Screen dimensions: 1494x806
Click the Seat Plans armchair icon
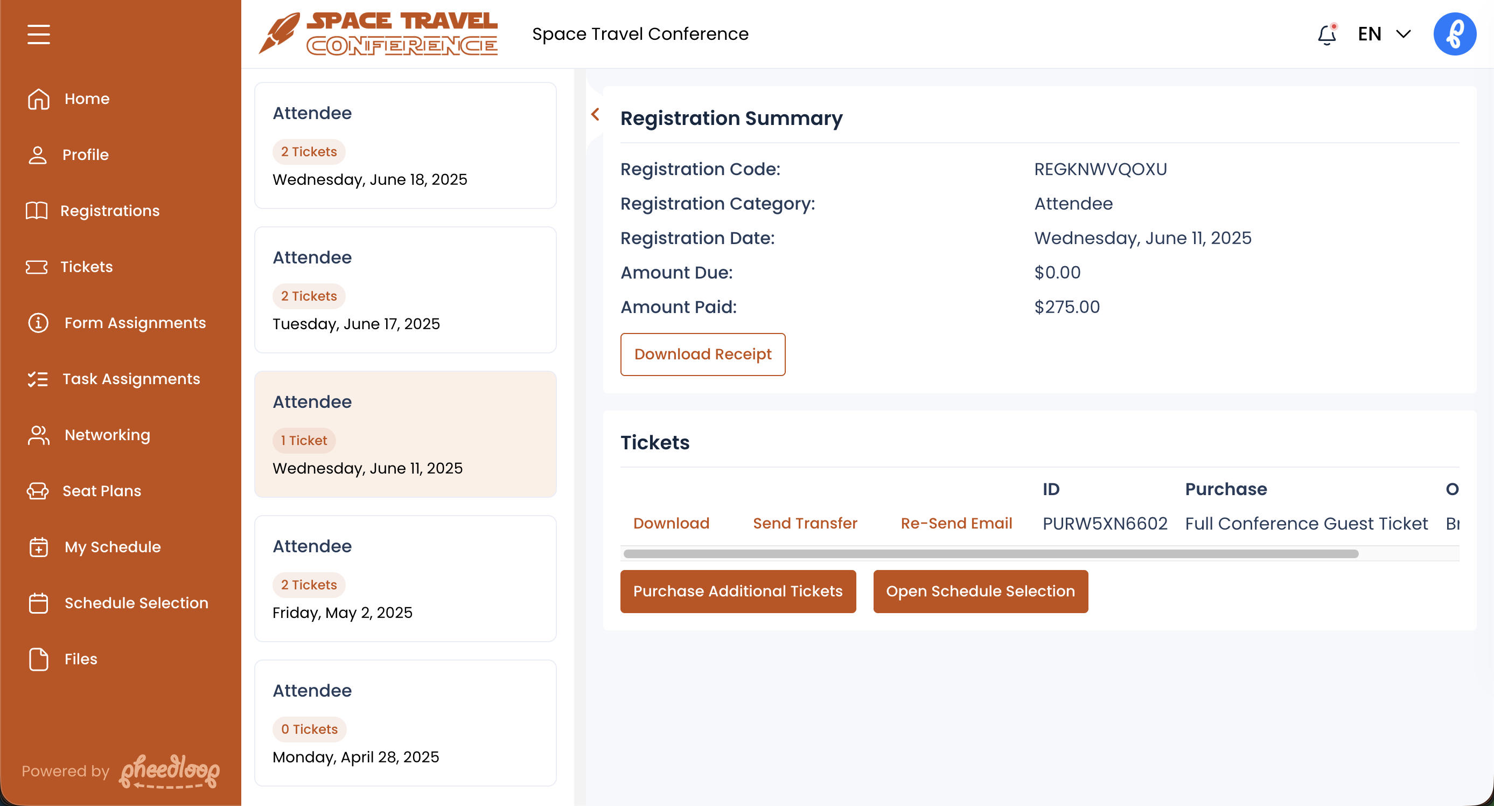click(x=38, y=491)
